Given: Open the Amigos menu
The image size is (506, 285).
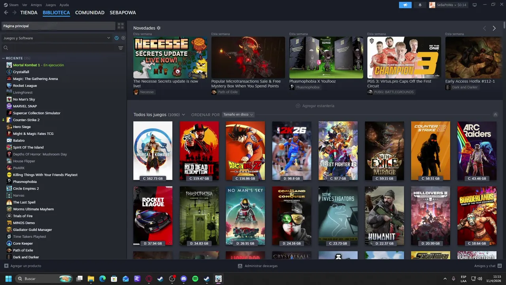Looking at the screenshot, I should (36, 5).
